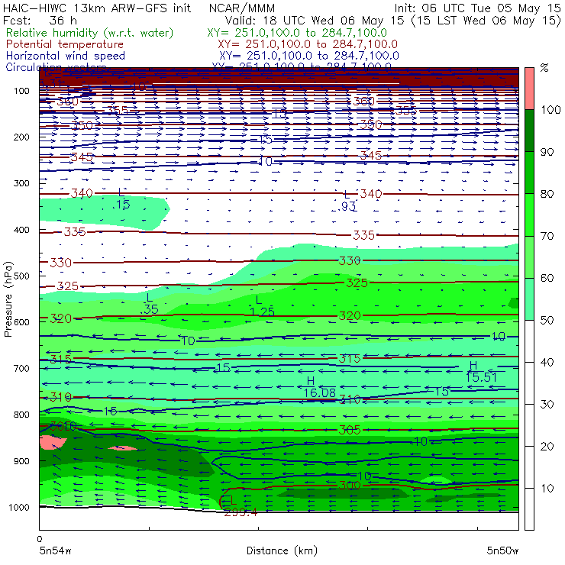Viewport: 565px width, 565px height.
Task: Click the '700' pressure axis tick label
Action: click(21, 368)
